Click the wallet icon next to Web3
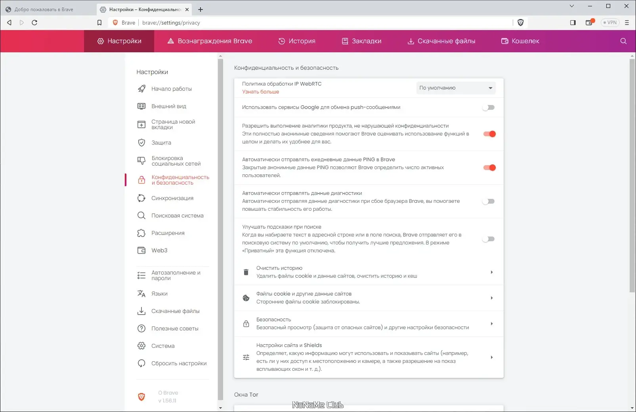The width and height of the screenshot is (636, 412). (x=141, y=250)
